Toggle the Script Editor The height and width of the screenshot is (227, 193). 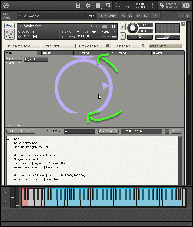tap(165, 46)
